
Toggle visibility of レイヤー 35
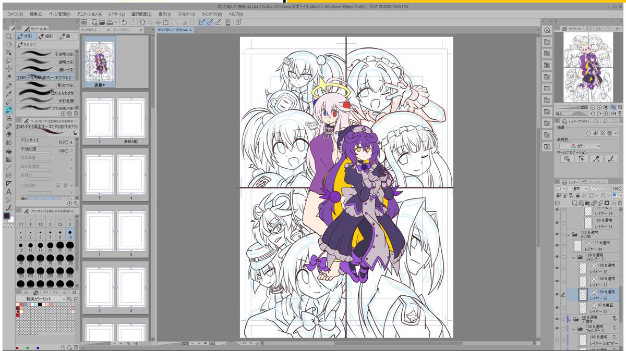click(557, 307)
